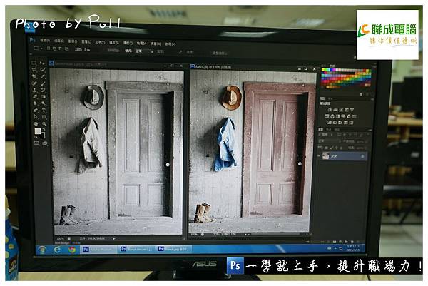Viewport: 428px width, 286px height.
Task: Select the Path Selection tool
Action: pos(36,117)
